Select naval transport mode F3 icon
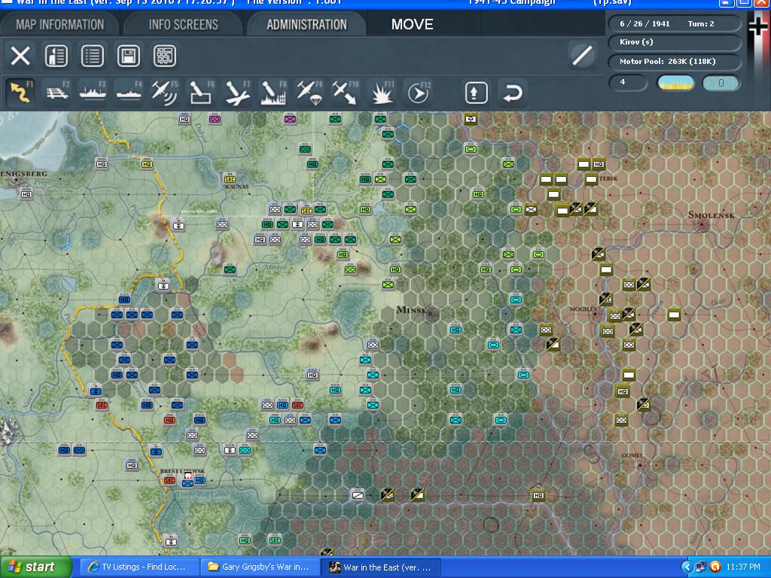771x578 pixels. pyautogui.click(x=93, y=92)
